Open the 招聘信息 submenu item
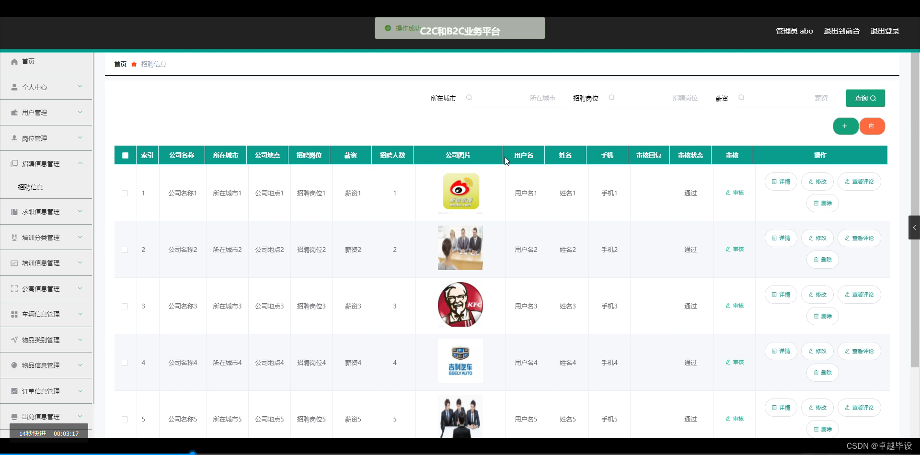 point(30,187)
